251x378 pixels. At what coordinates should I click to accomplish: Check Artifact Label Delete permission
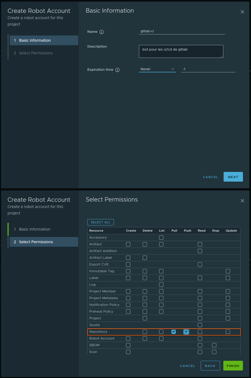(145, 258)
